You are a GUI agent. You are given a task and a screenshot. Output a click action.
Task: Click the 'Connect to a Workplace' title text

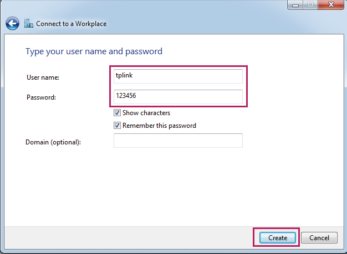pos(71,24)
